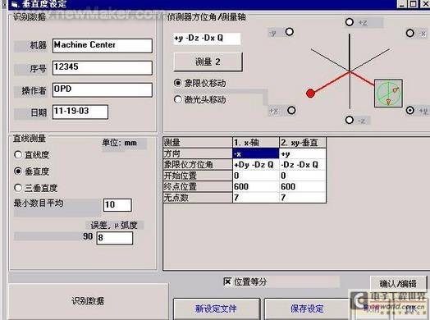Select 激光头移动 radio option
Image resolution: width=430 pixels, height=320 pixels.
coord(178,99)
